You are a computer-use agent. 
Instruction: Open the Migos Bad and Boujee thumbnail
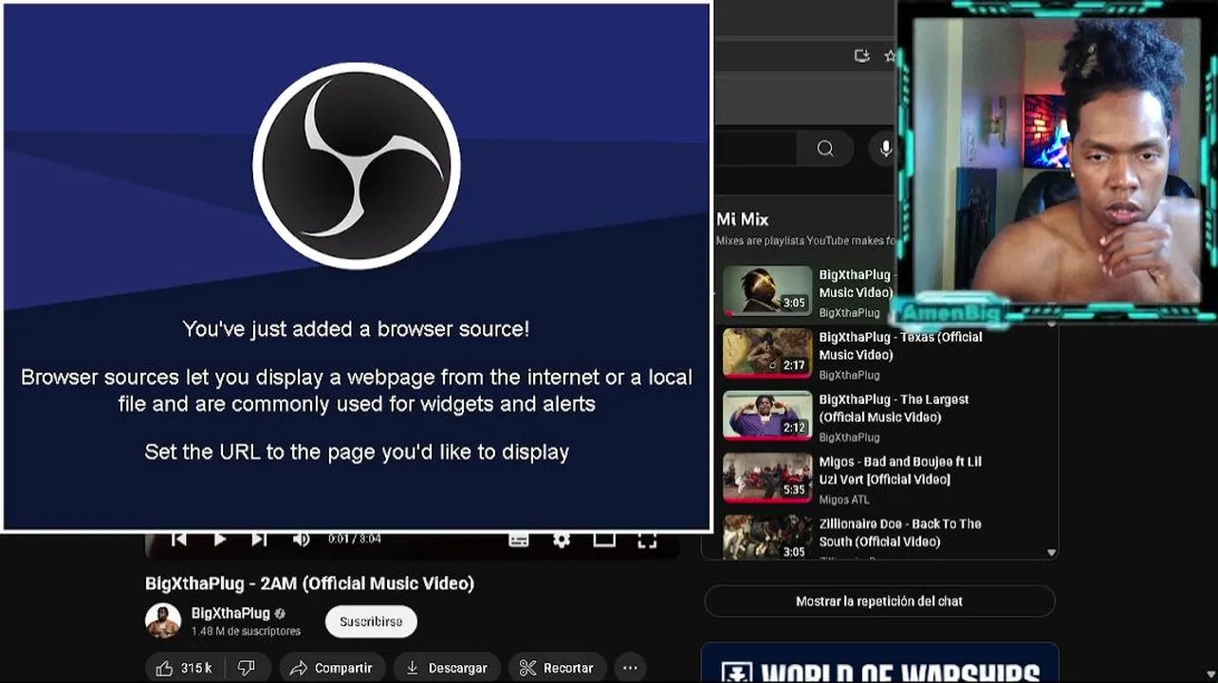(767, 477)
